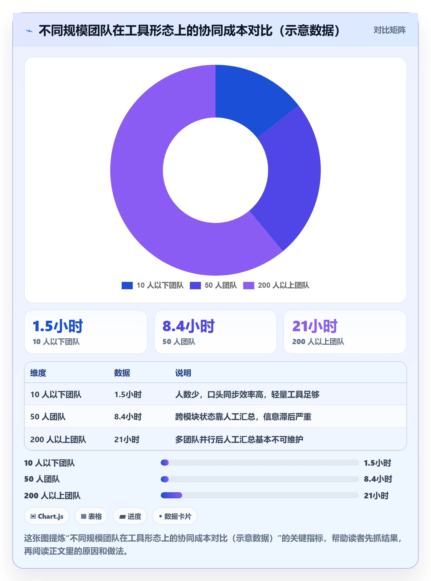This screenshot has height=581, width=431.
Task: Click the 50 人团队 progress bar
Action: (x=260, y=479)
